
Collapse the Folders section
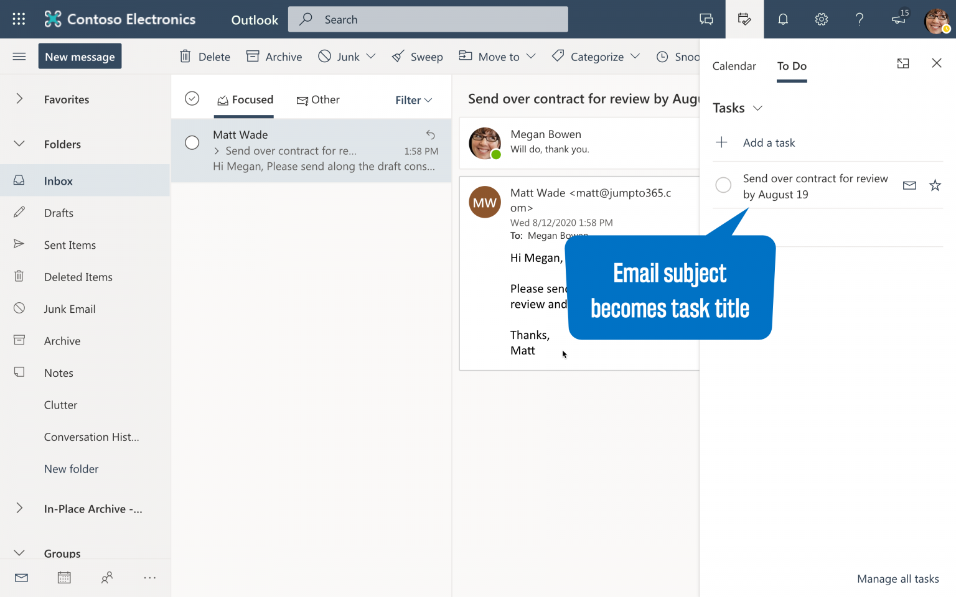[19, 144]
